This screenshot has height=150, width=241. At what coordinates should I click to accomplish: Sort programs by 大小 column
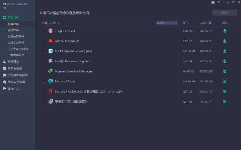(185, 23)
